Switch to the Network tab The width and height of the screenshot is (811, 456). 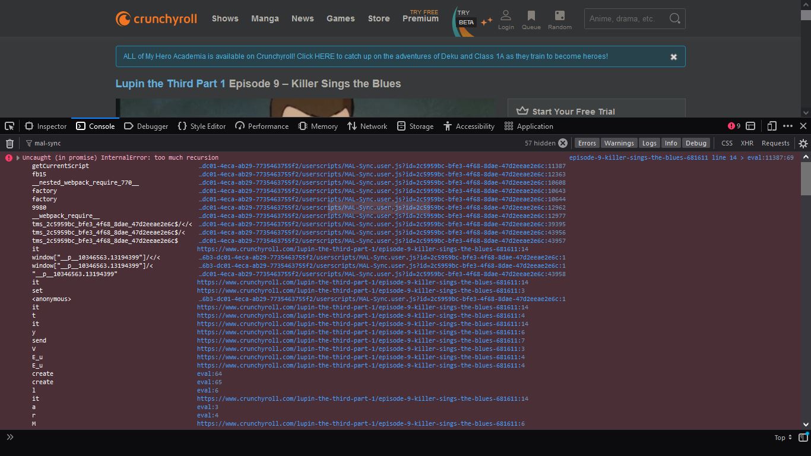tap(367, 126)
